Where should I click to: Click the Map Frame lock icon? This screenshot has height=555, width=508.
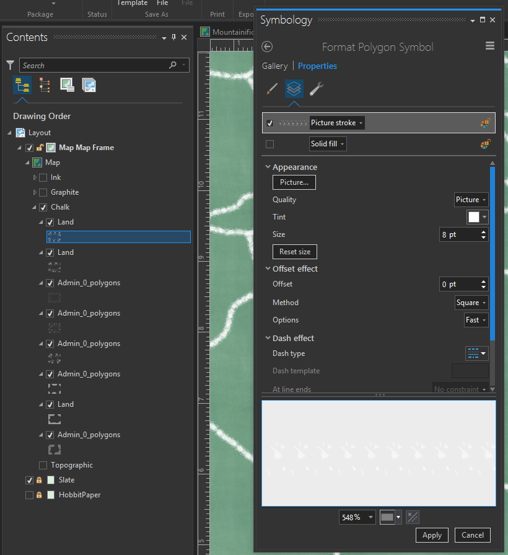40,148
